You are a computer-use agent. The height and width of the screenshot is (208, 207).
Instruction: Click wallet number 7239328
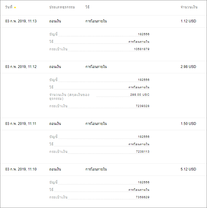coord(143,106)
